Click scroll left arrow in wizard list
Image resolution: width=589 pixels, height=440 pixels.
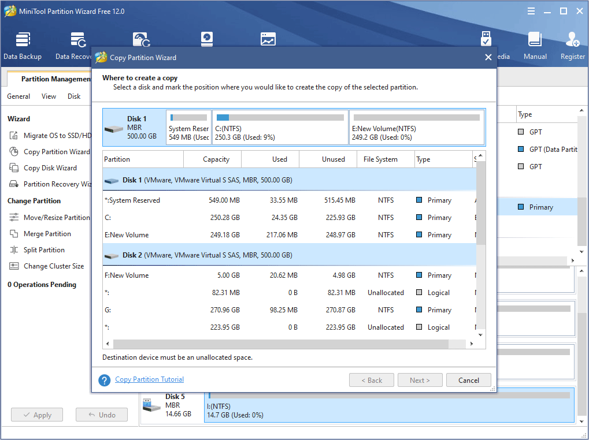coord(108,344)
